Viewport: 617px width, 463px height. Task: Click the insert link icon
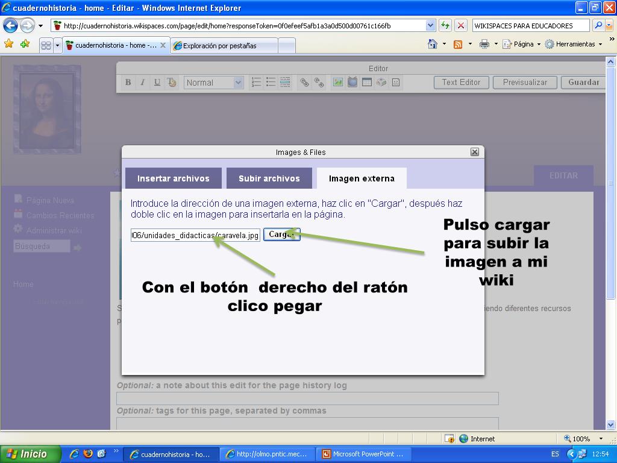pyautogui.click(x=304, y=82)
